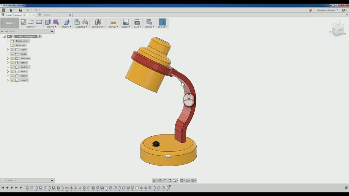This screenshot has height=196, width=349.
Task: Click the Add-Ins scripts icon
Action: [149, 22]
